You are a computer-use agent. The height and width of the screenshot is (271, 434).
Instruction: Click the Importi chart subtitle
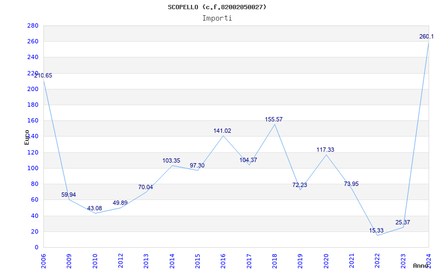pyautogui.click(x=217, y=18)
